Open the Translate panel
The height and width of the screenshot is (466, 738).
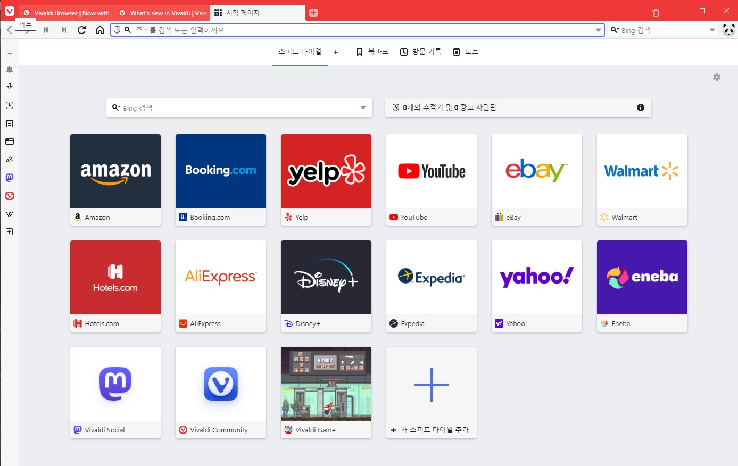point(9,159)
